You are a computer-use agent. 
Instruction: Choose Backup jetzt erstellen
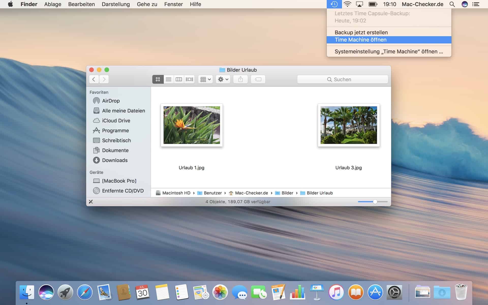[x=389, y=32]
